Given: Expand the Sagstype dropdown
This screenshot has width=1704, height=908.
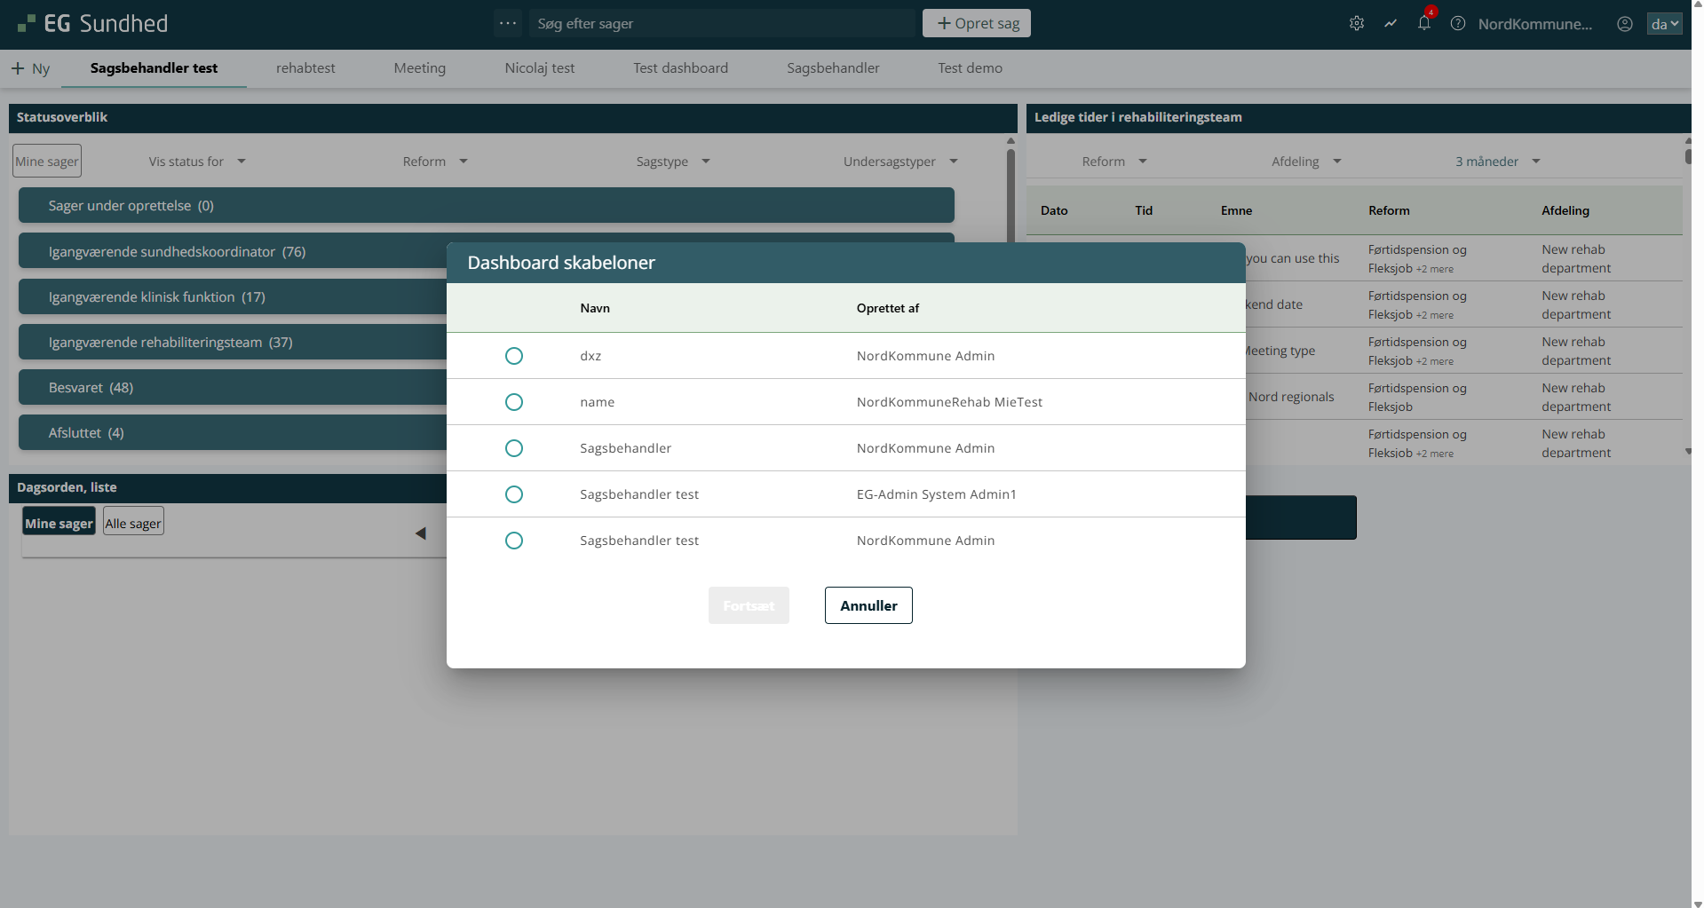Looking at the screenshot, I should tap(672, 162).
